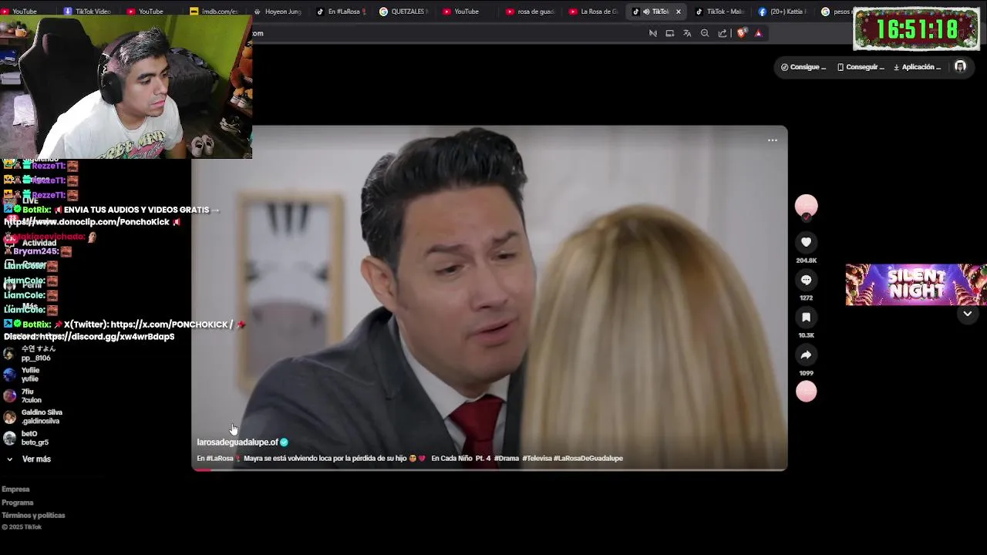This screenshot has height=555, width=987.
Task: Click the Aplicación download button
Action: pyautogui.click(x=917, y=67)
